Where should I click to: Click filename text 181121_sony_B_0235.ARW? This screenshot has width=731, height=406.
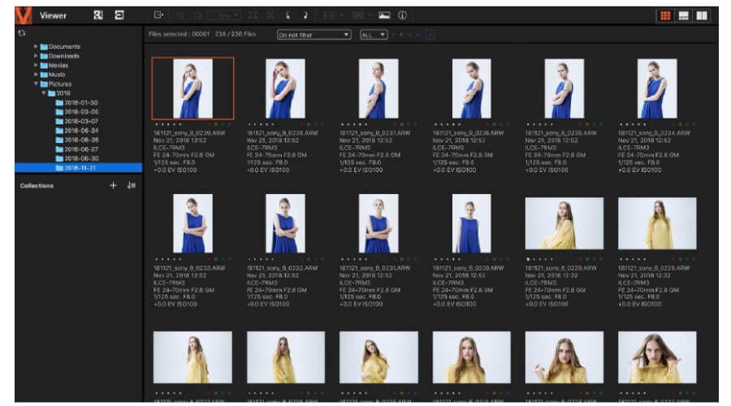point(560,133)
